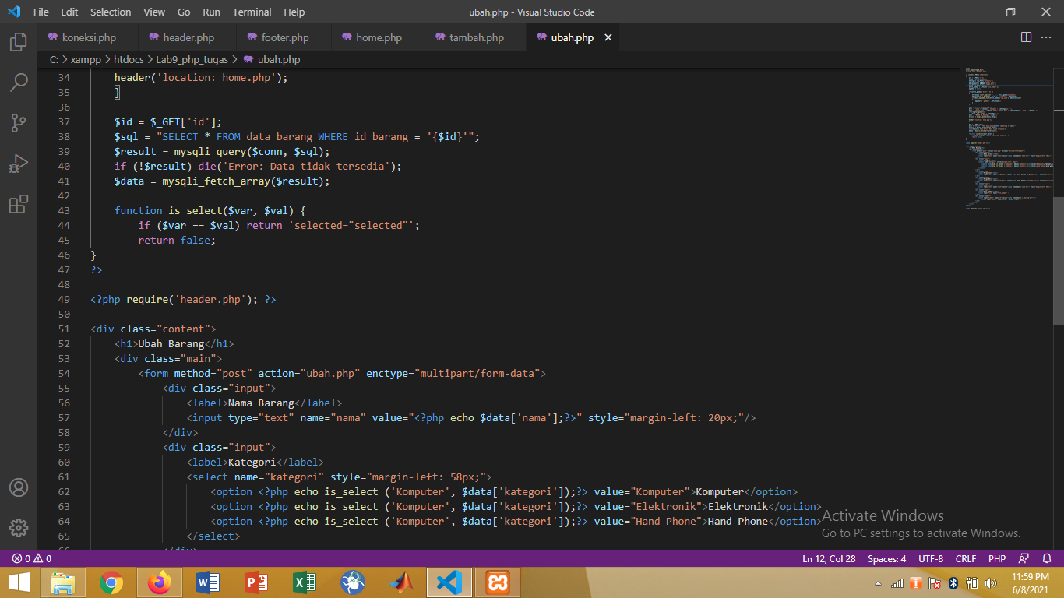Click the Windows Start button
This screenshot has height=598, width=1064.
(19, 582)
